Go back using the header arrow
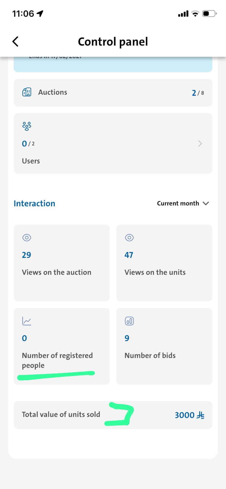226x489 pixels. [x=15, y=42]
